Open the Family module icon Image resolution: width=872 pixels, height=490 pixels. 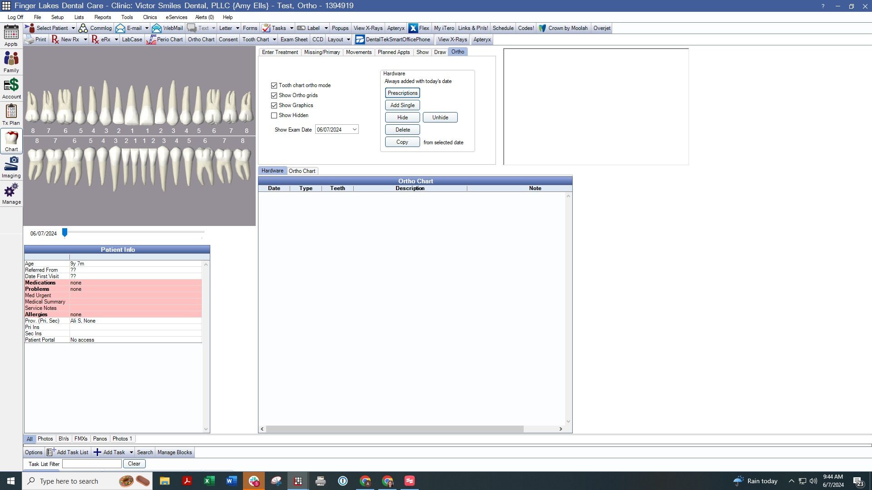pyautogui.click(x=11, y=62)
